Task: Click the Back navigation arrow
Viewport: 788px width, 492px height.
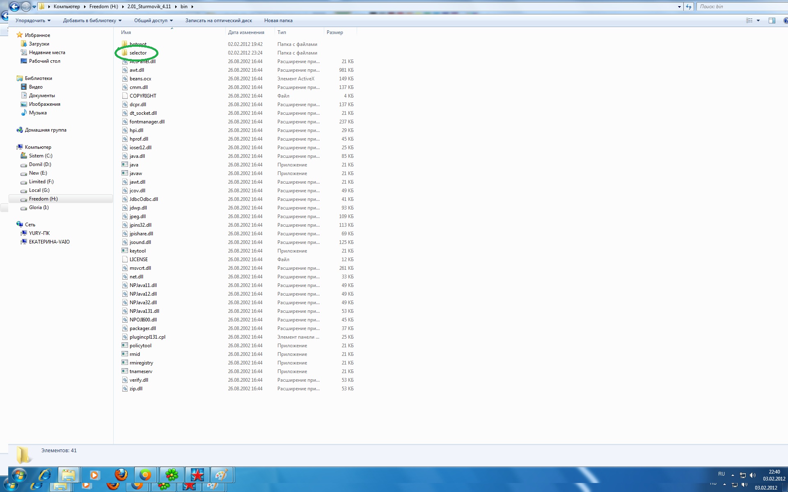Action: [x=14, y=7]
